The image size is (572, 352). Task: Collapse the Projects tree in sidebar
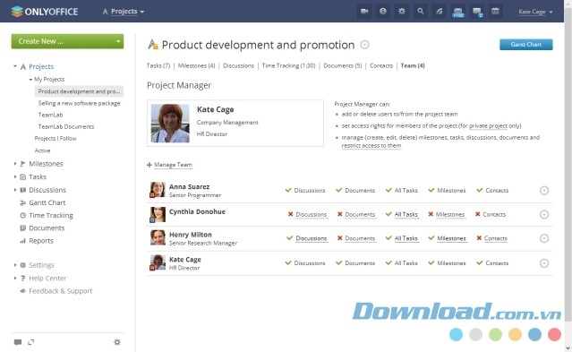(15, 66)
